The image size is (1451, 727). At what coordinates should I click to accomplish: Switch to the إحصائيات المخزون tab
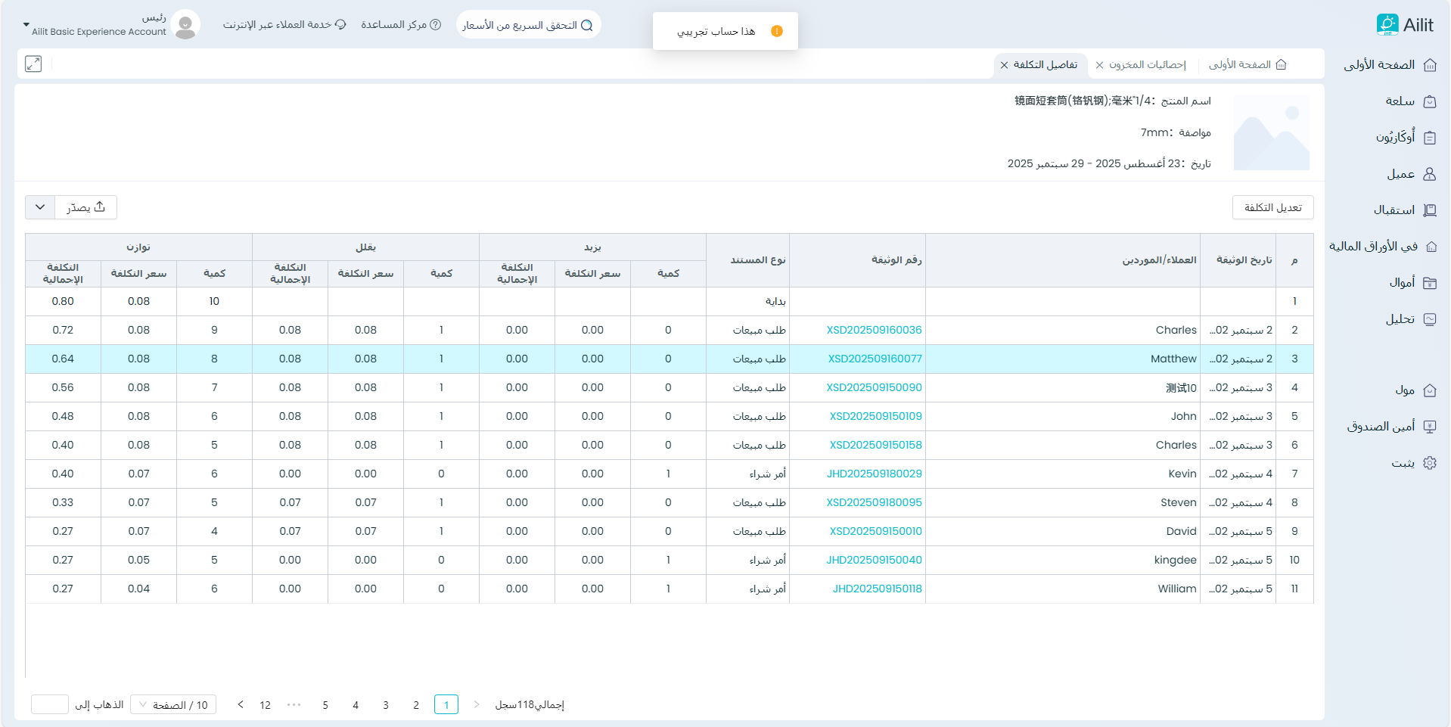pos(1147,65)
